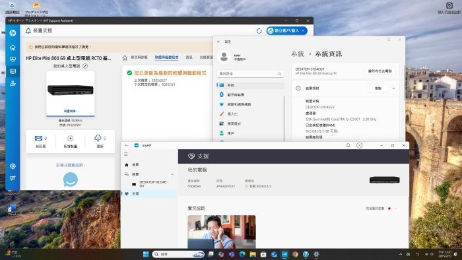The image size is (462, 260).
Task: Click the device specs link under the PC image
Action: (x=71, y=112)
